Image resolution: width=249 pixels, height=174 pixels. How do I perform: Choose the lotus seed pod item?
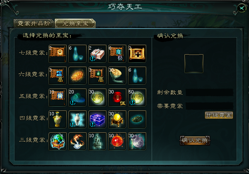coord(117,76)
